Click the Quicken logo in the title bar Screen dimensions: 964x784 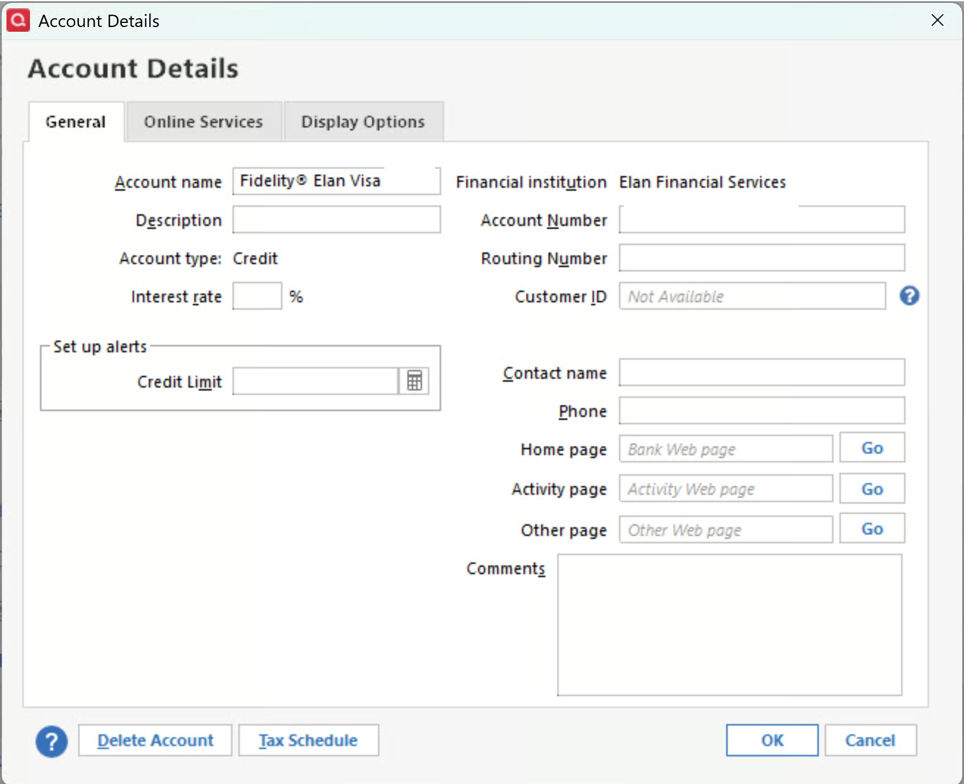[18, 21]
